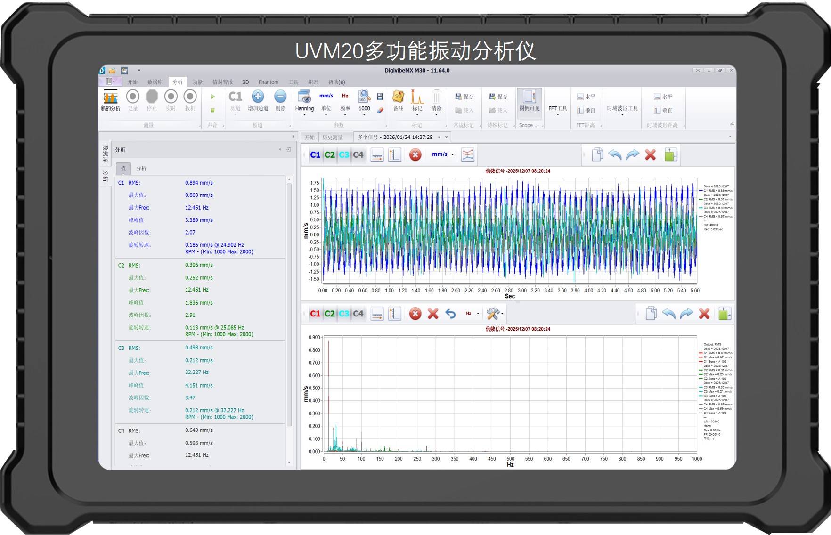Toggle C3 channel in spectrum chart toolbar
This screenshot has height=535, width=831.
tap(344, 314)
